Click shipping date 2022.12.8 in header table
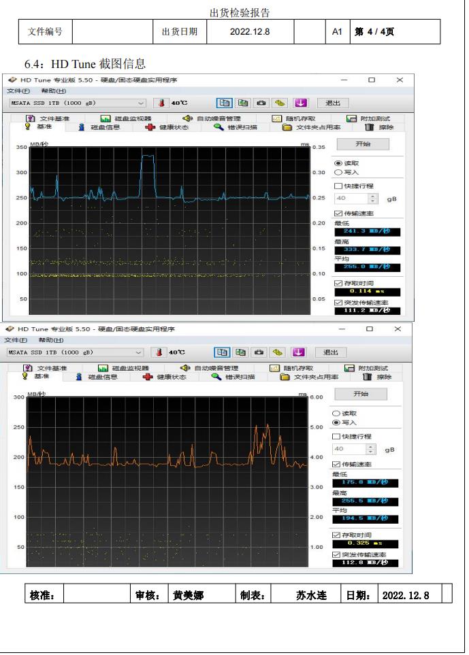Screen dimensions: 469x655 click(x=250, y=32)
